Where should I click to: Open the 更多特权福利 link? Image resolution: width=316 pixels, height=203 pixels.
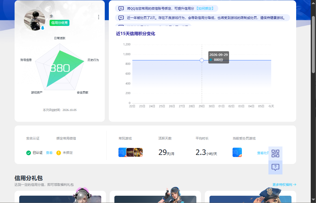click(284, 184)
